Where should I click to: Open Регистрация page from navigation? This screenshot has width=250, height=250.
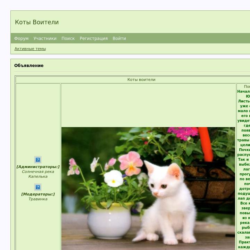94,39
